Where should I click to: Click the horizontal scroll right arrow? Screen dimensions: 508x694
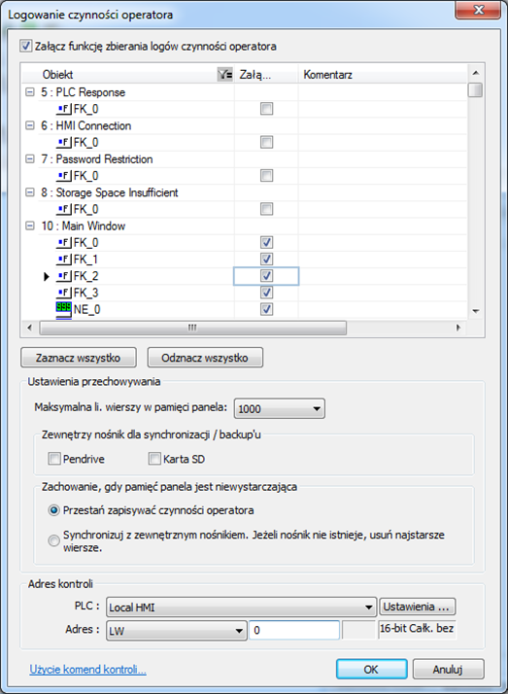[458, 328]
